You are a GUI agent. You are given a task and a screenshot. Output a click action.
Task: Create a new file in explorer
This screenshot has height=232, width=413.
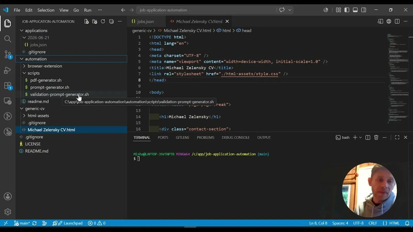pyautogui.click(x=86, y=21)
